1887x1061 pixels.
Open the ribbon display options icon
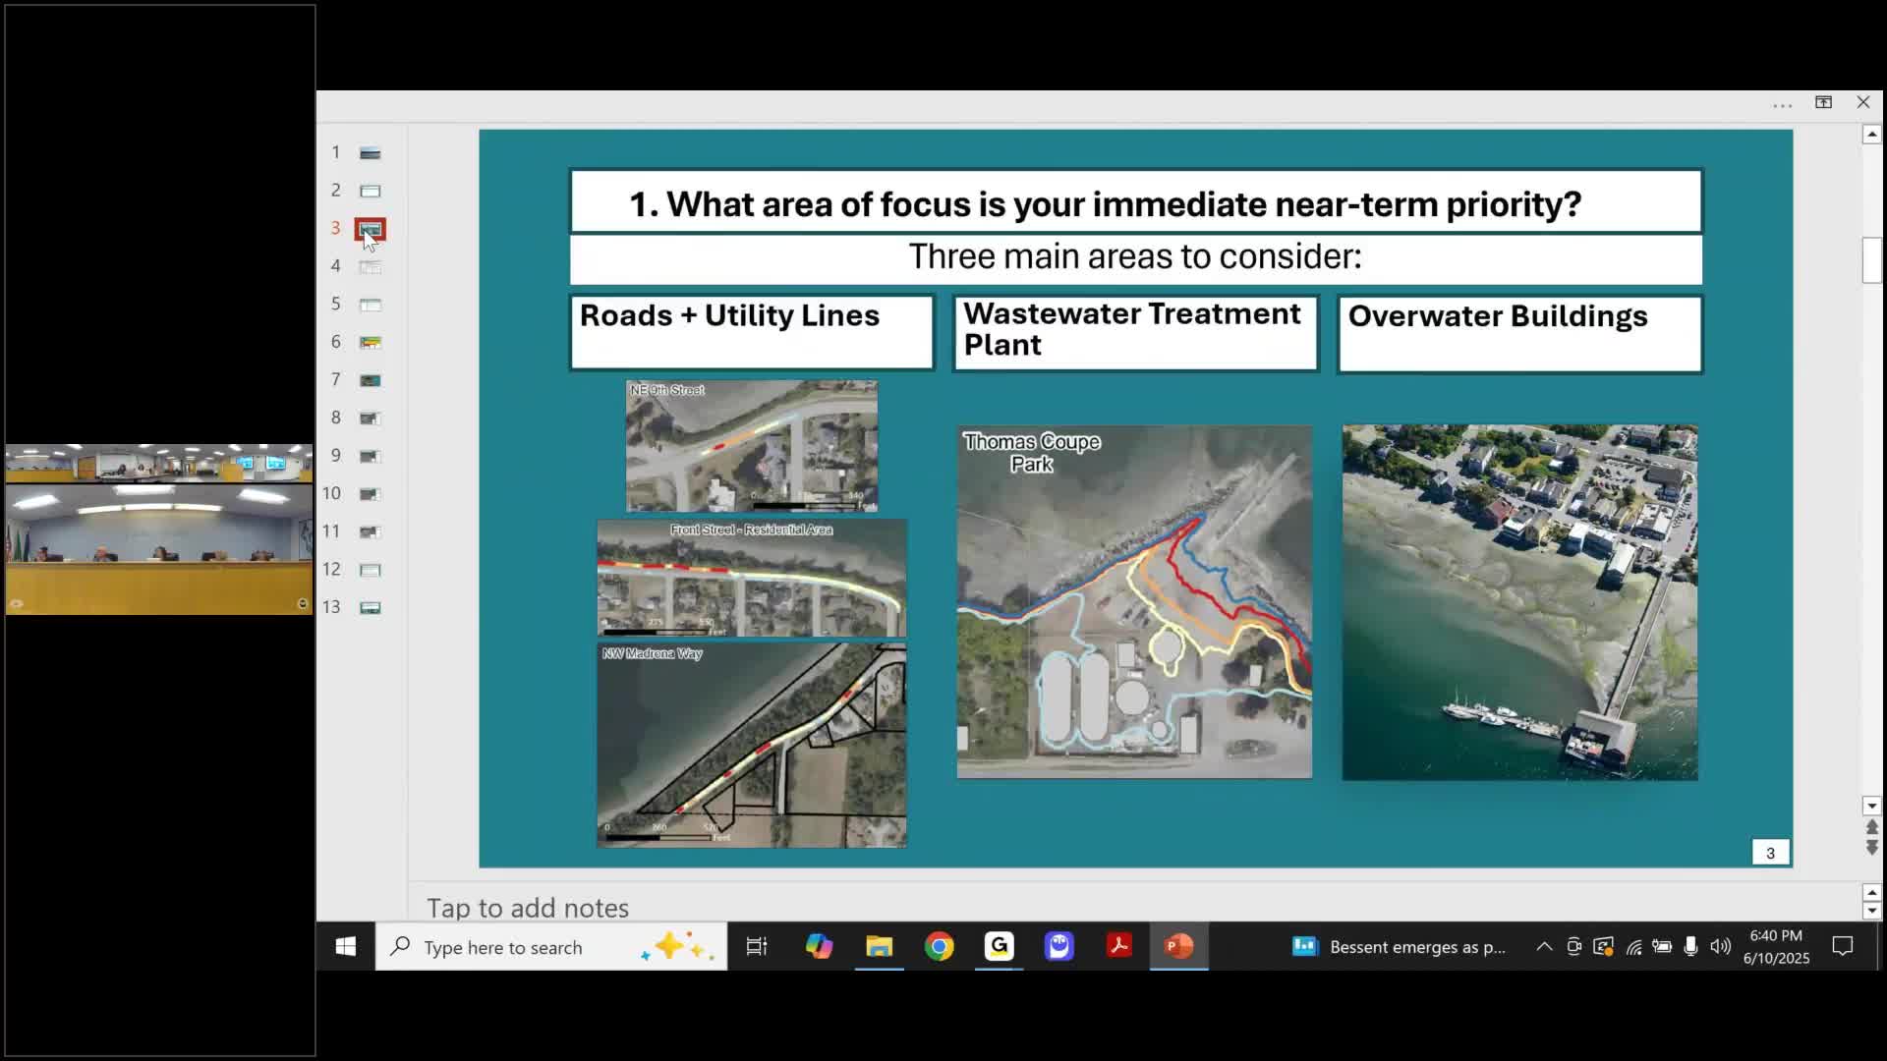[x=1823, y=102]
